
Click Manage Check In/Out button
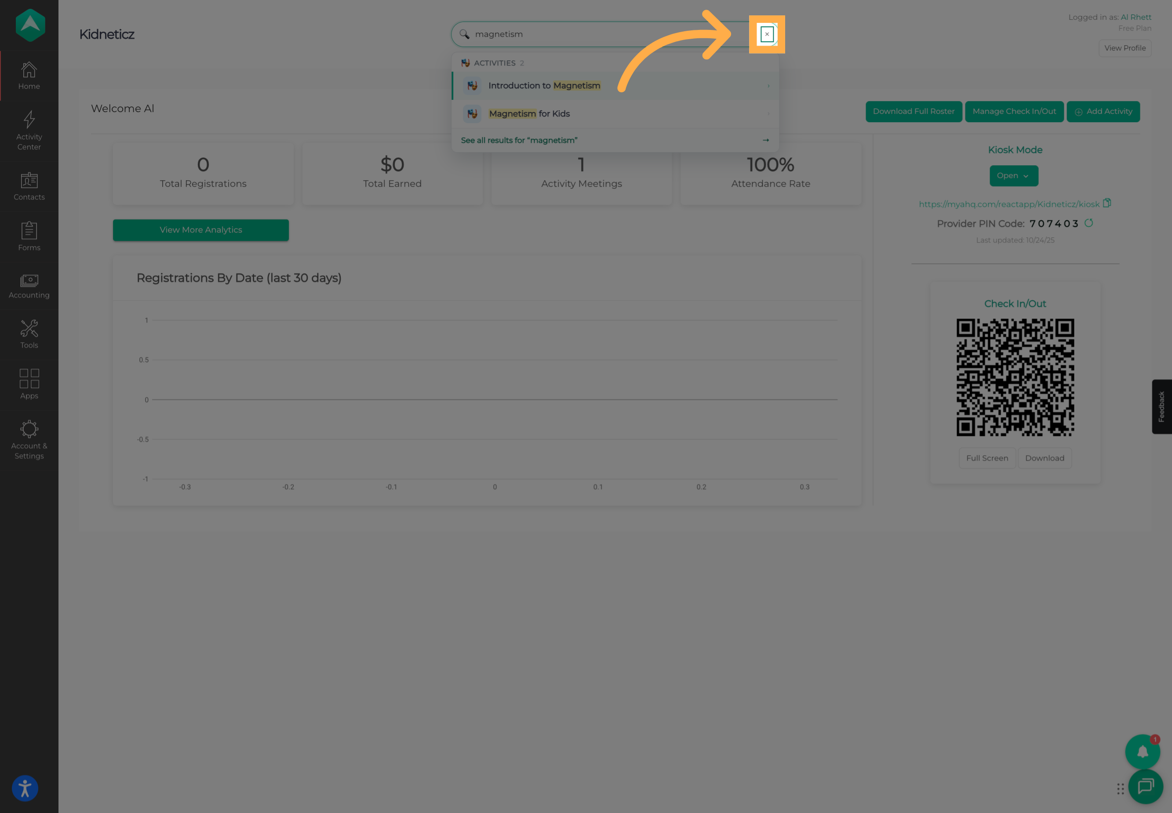coord(1014,112)
